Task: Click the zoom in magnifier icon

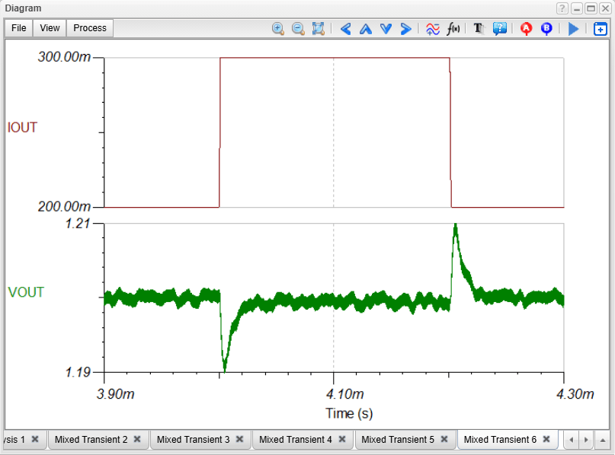Action: pyautogui.click(x=278, y=28)
